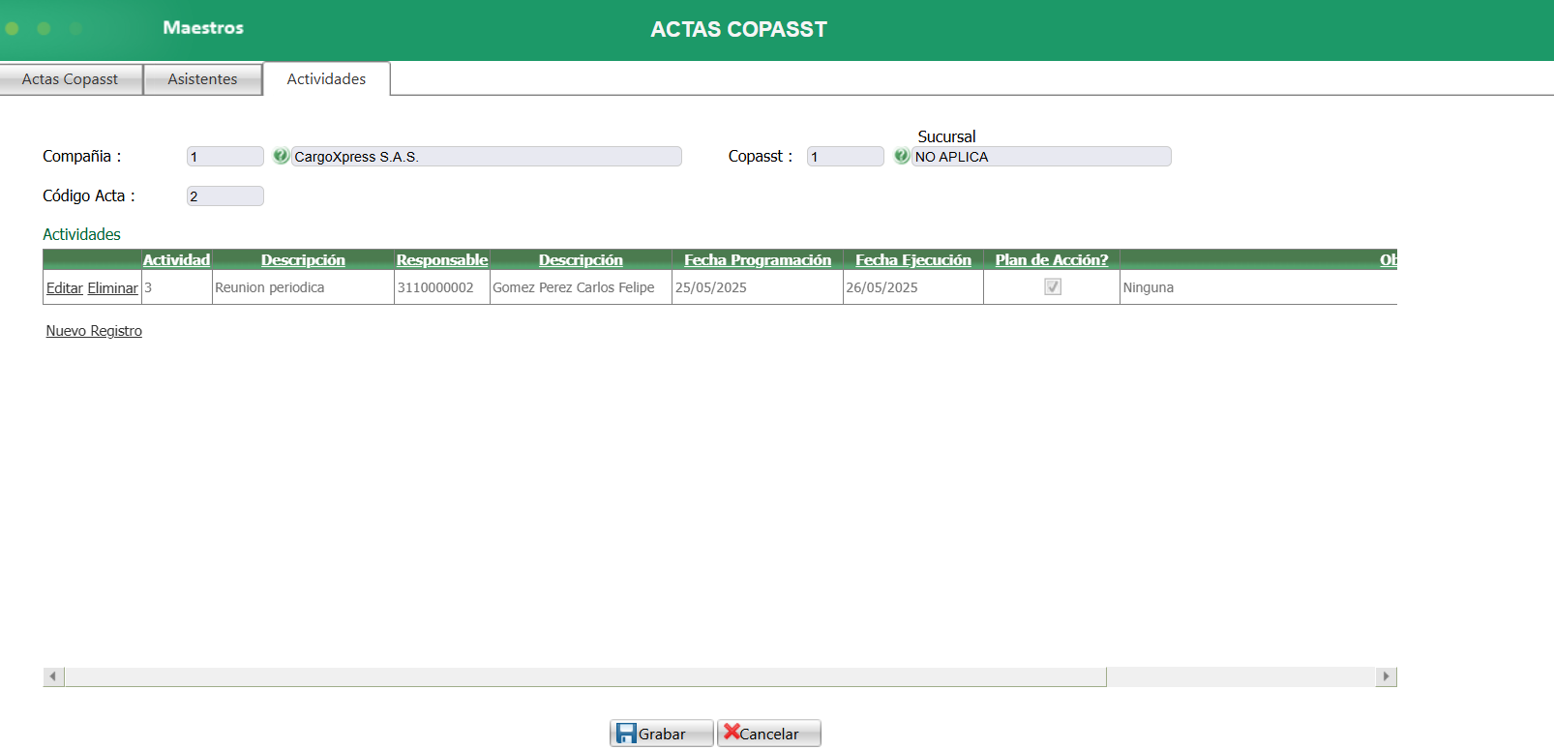1554x750 pixels.
Task: Open the Maestros menu
Action: click(x=203, y=28)
